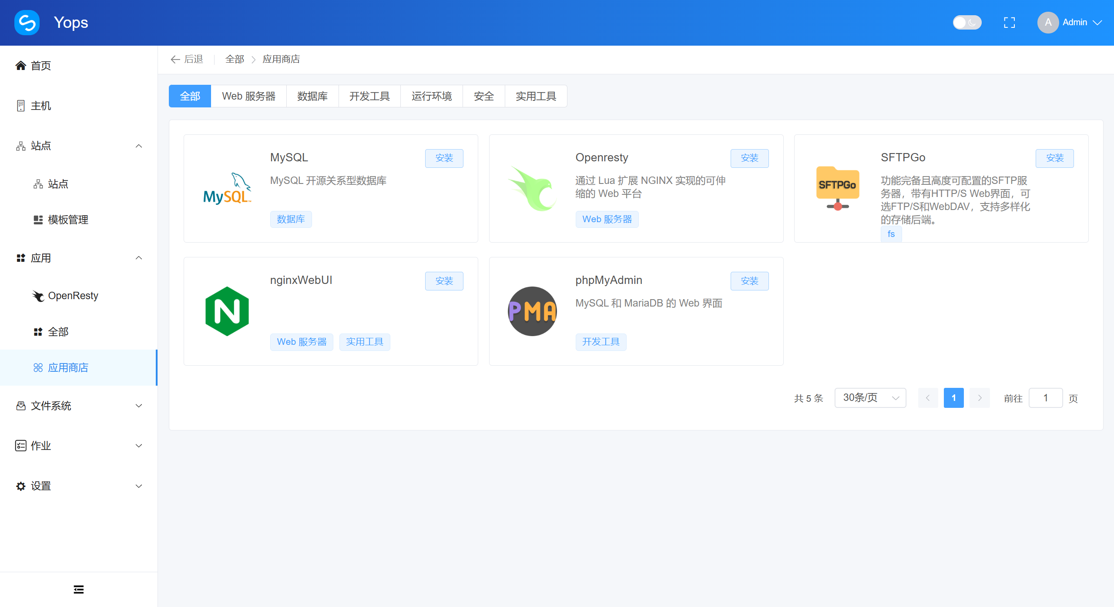This screenshot has height=607, width=1114.
Task: Click 后退 back link
Action: tap(187, 59)
